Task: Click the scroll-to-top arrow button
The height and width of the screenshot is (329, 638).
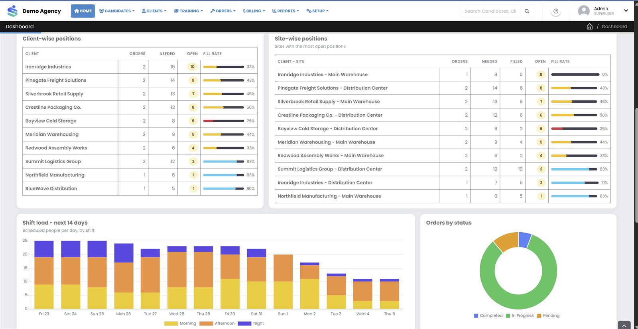Action: [x=624, y=325]
